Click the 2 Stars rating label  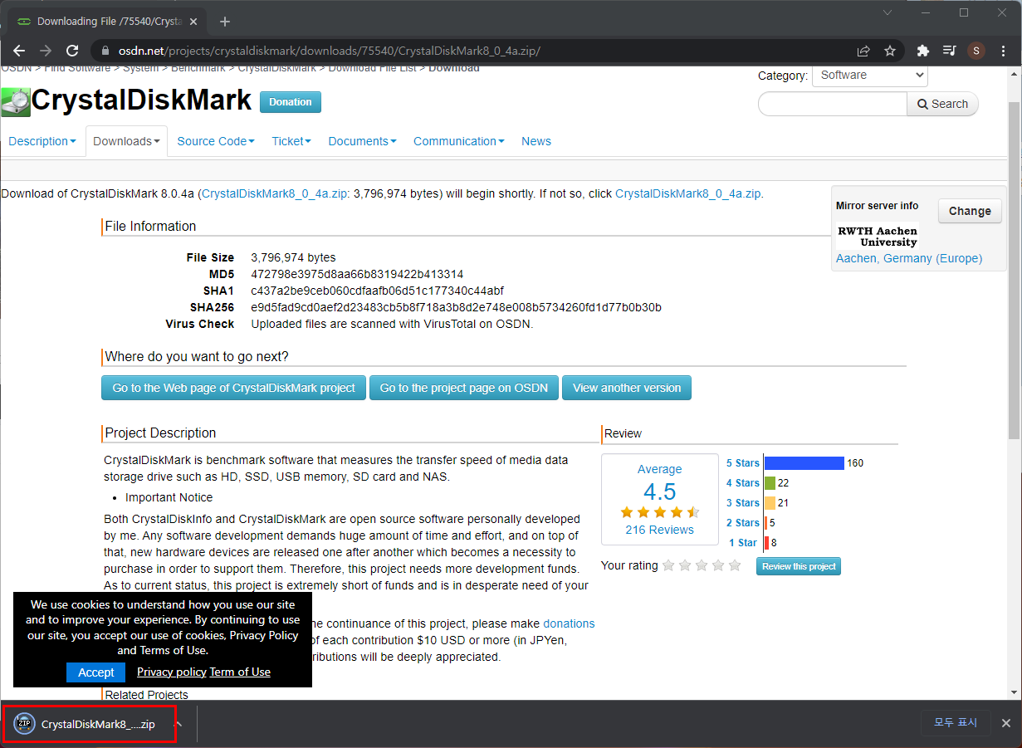743,523
